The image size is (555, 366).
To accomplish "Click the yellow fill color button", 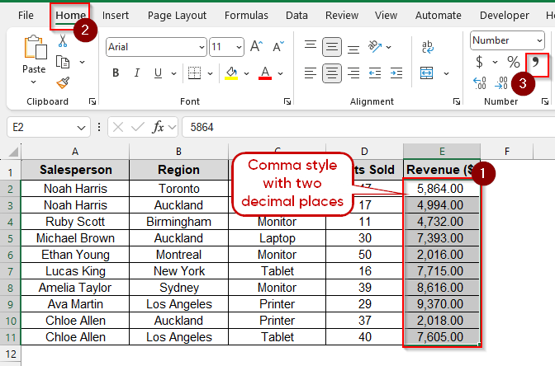I will point(232,73).
